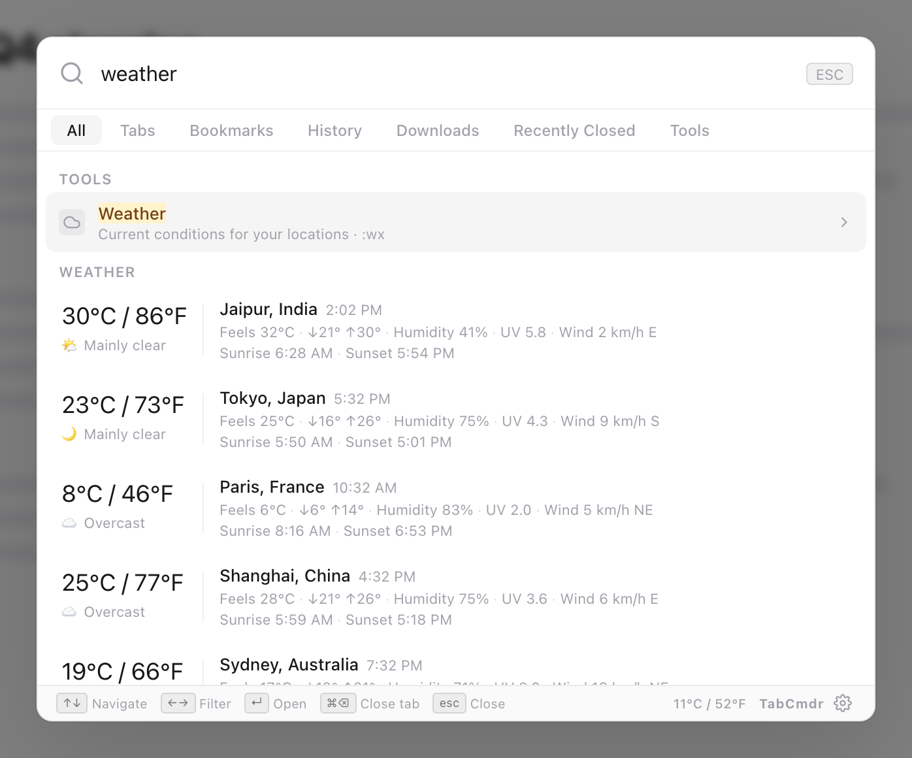Click the esc Close key hint
Image resolution: width=912 pixels, height=758 pixels.
pyautogui.click(x=449, y=703)
